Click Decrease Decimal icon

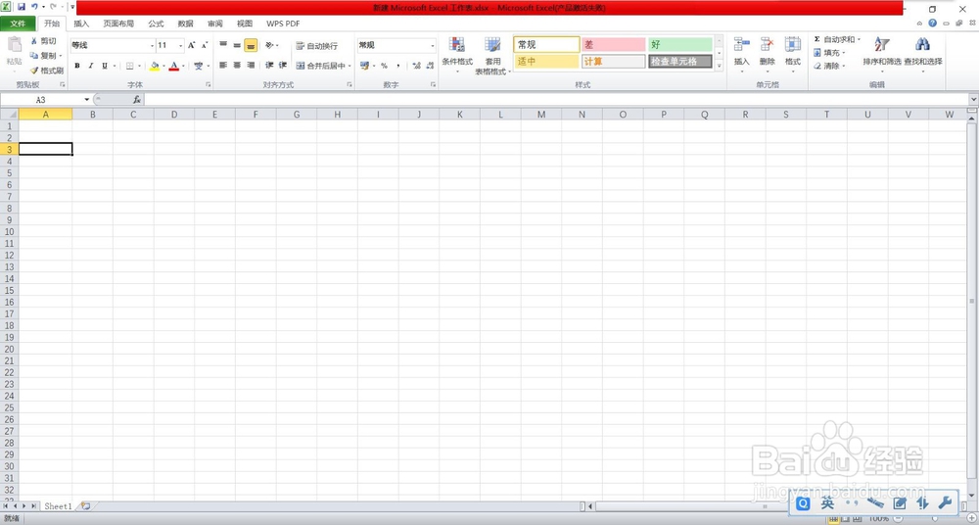coord(430,66)
